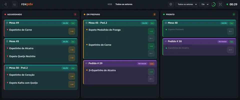Advance Espeto Kafta com Queijo item
The height and width of the screenshot is (100, 240).
[72, 84]
